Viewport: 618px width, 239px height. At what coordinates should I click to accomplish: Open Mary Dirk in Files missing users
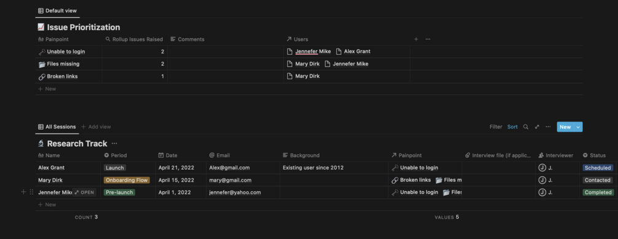click(303, 64)
